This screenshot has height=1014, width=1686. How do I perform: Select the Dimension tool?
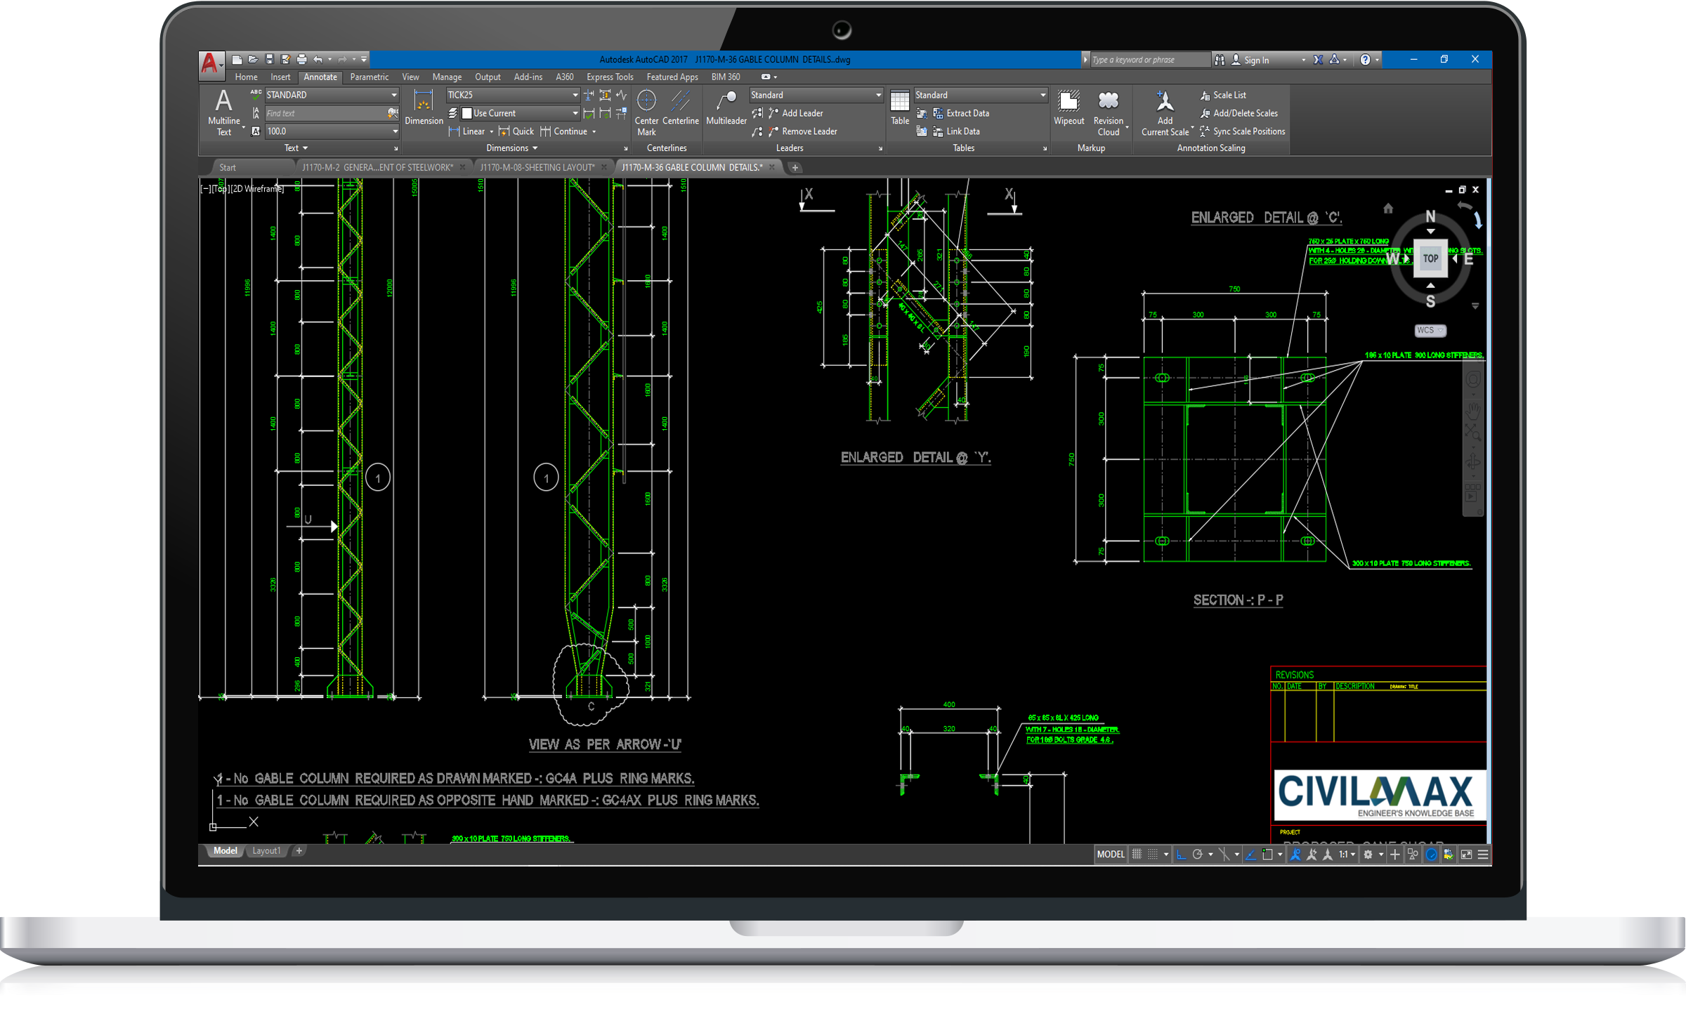424,107
